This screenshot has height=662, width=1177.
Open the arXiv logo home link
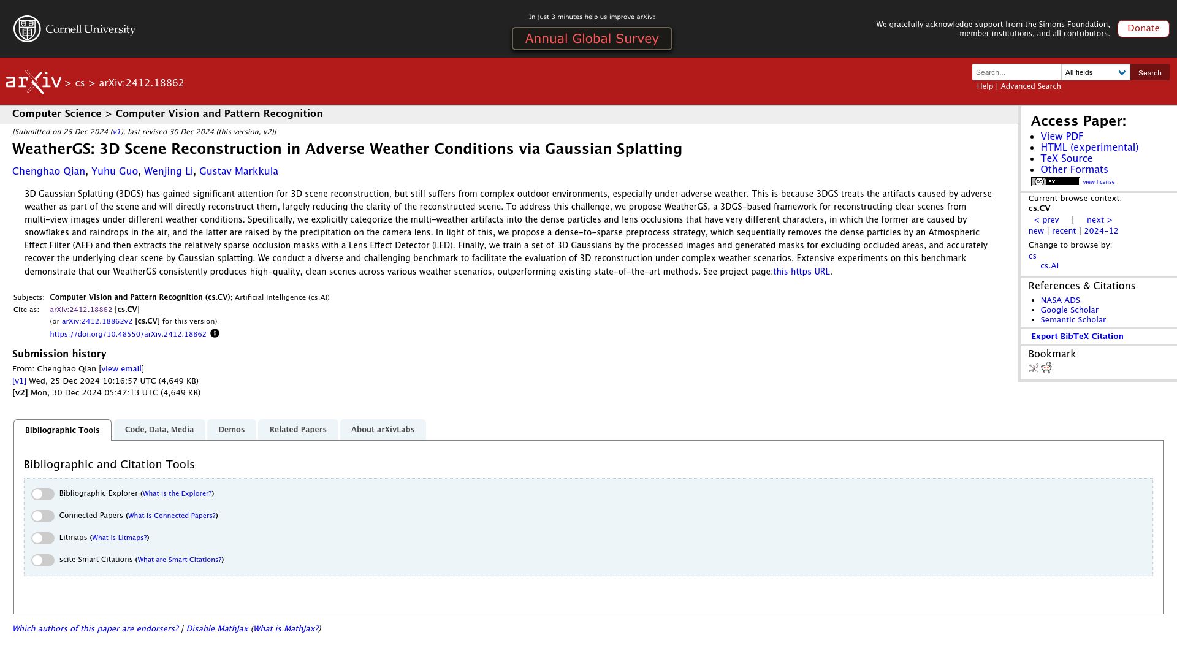click(34, 82)
